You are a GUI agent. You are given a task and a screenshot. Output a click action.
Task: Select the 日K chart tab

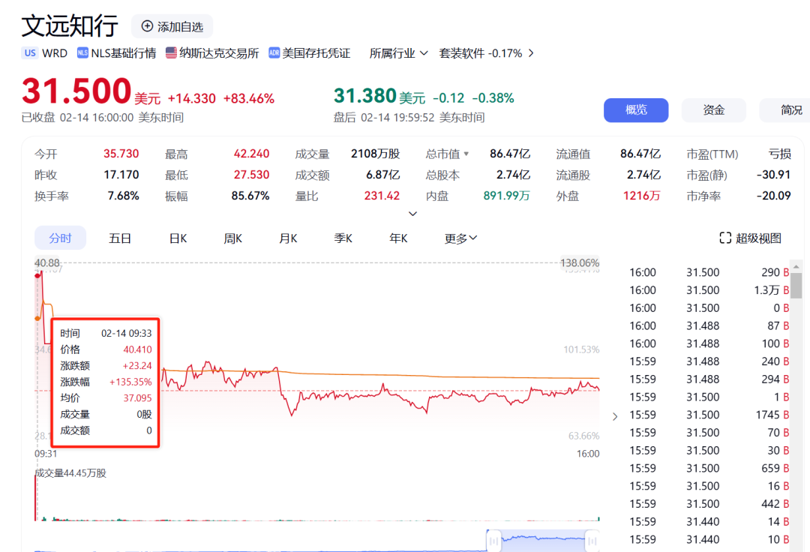[177, 238]
